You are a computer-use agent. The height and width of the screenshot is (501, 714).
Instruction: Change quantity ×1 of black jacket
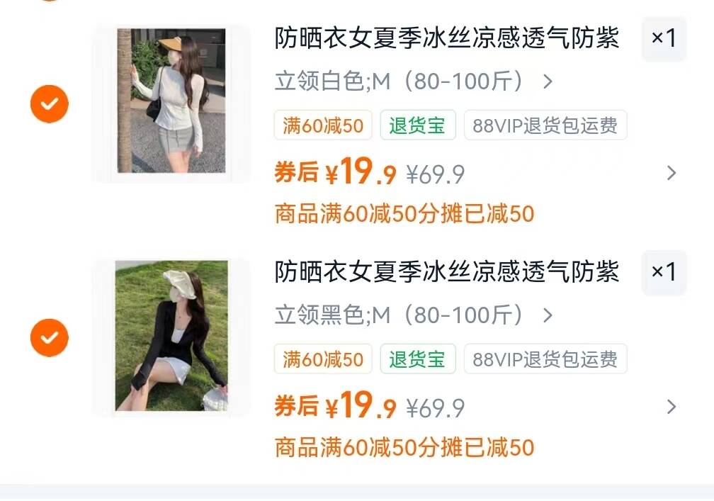664,272
